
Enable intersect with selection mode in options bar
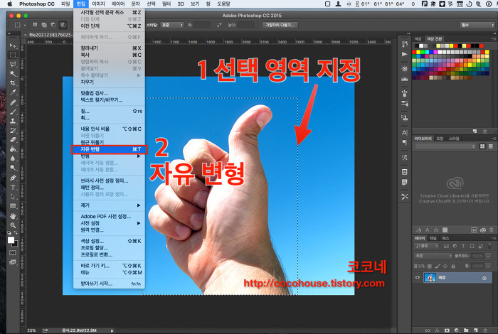[63, 25]
